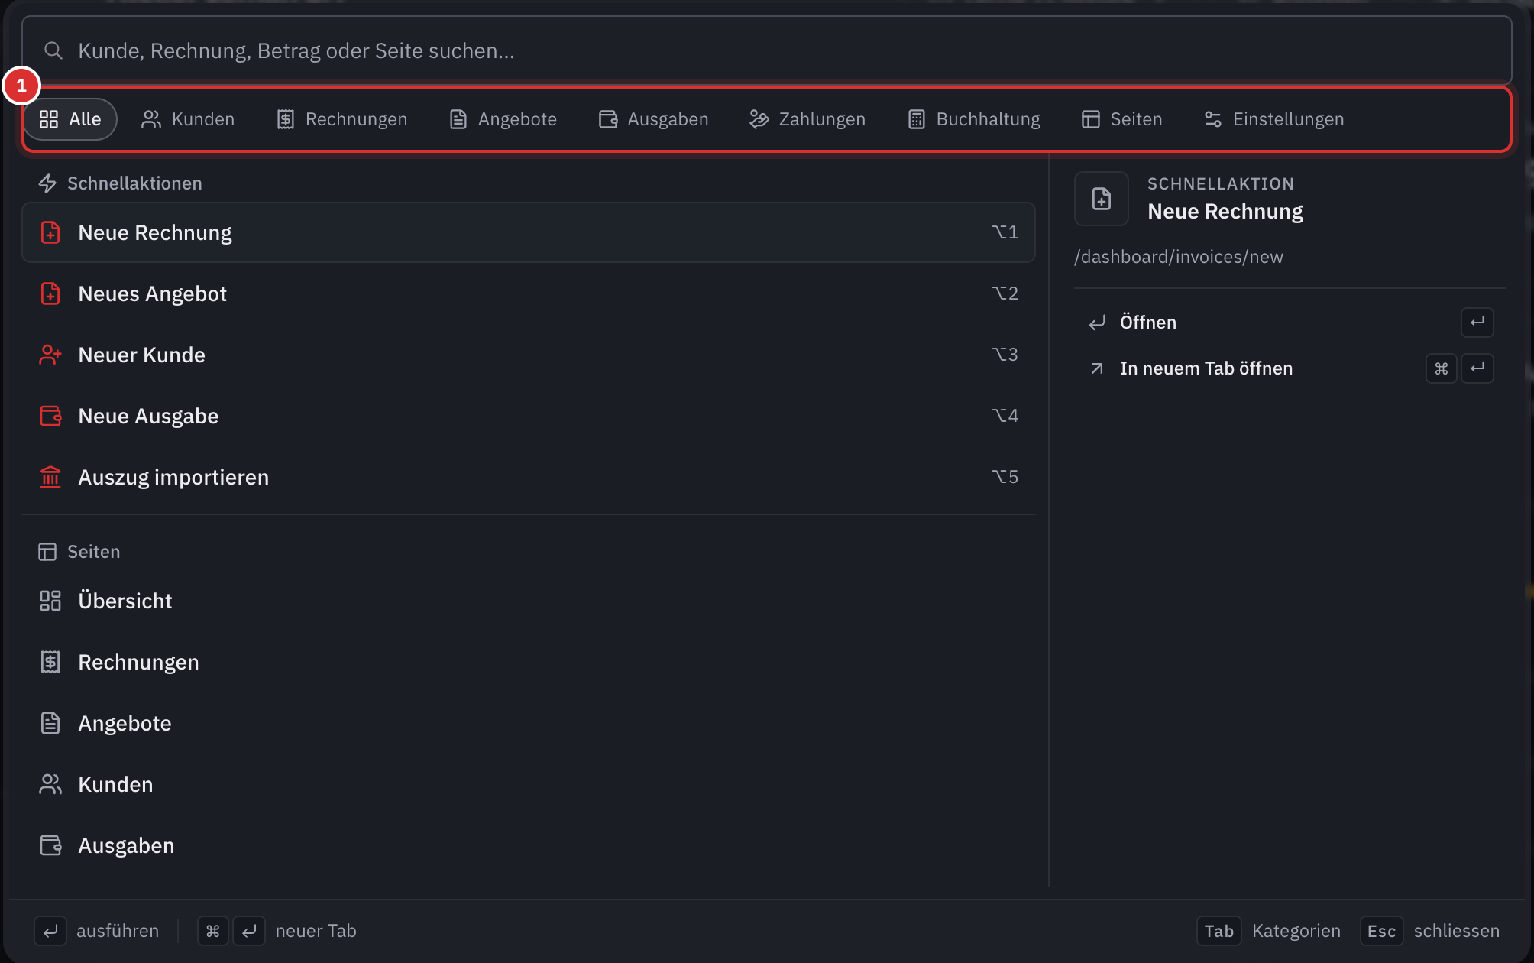Focus the Kunde, Rechnung, Betrag search field

click(767, 50)
